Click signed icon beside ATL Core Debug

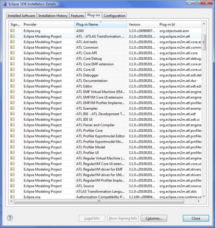[12, 58]
